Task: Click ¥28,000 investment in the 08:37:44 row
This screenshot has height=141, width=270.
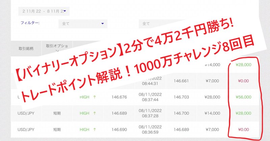Action: pyautogui.click(x=212, y=97)
